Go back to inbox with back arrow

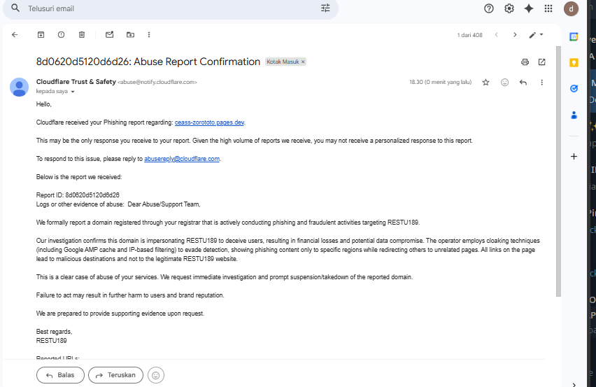15,34
